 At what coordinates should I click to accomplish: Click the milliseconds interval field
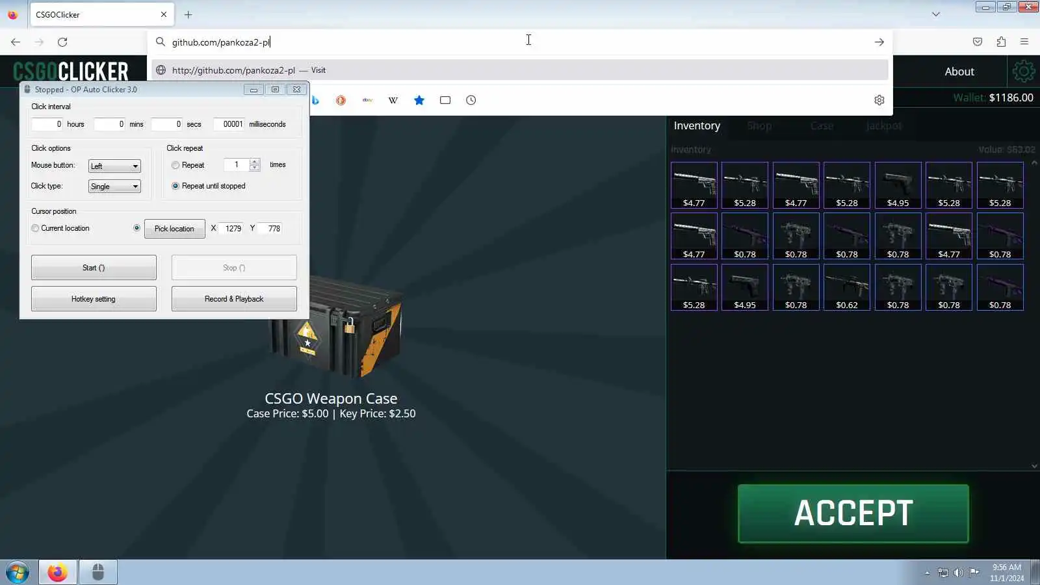point(229,124)
